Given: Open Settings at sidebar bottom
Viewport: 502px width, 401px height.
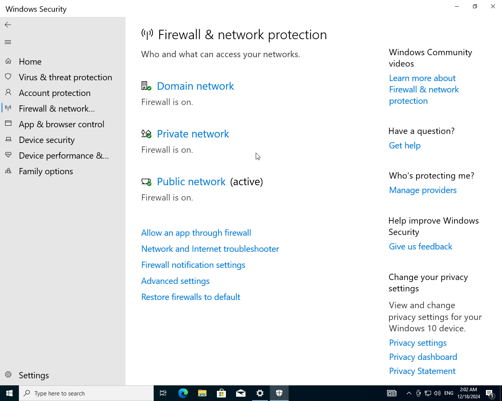Looking at the screenshot, I should coord(34,375).
